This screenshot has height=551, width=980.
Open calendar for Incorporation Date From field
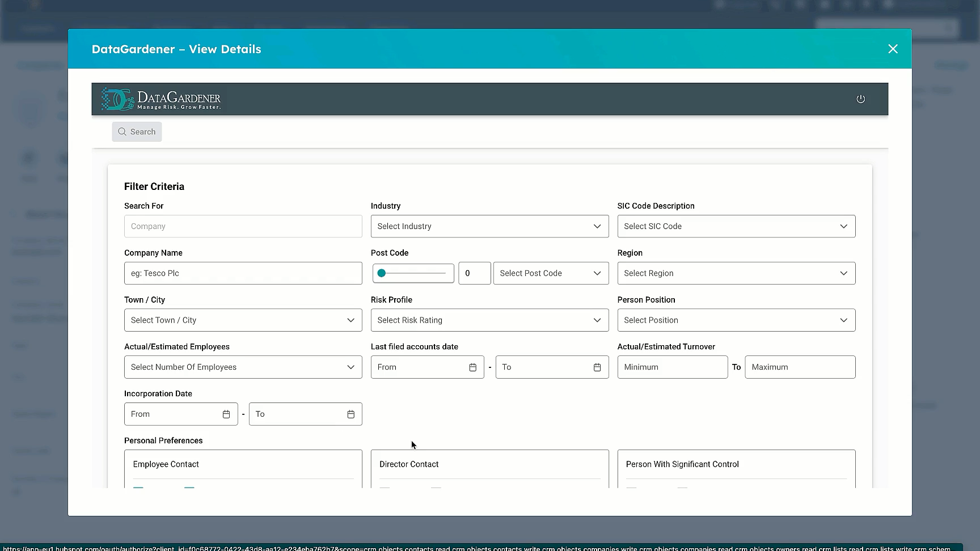[x=226, y=414]
